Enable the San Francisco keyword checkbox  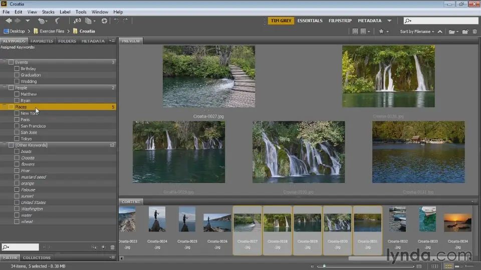[x=17, y=126]
